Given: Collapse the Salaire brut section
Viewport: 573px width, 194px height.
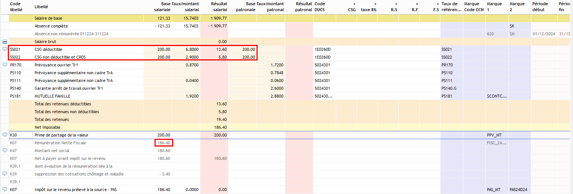Looking at the screenshot, I should click(5, 42).
